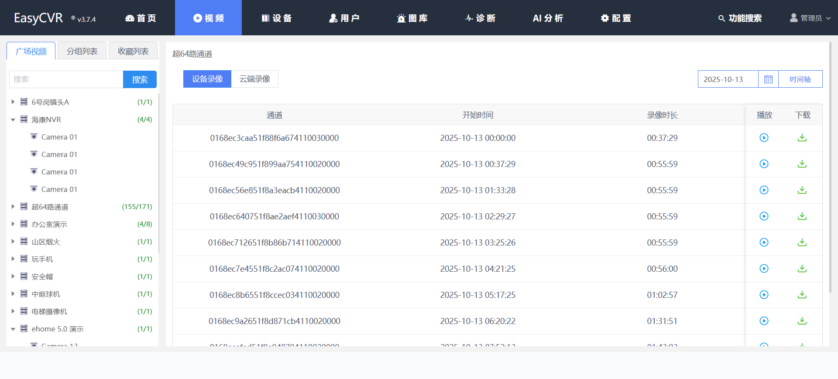
Task: Collapse the 海康NVR device tree node
Action: [13, 120]
